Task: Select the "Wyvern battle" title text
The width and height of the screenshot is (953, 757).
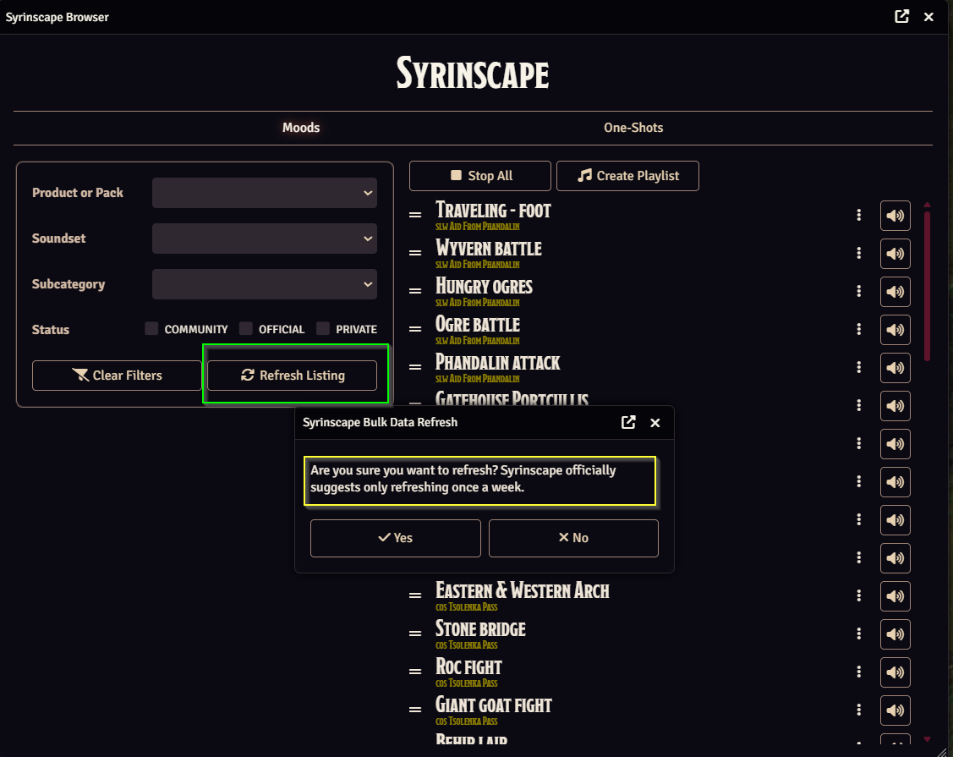Action: pyautogui.click(x=489, y=248)
